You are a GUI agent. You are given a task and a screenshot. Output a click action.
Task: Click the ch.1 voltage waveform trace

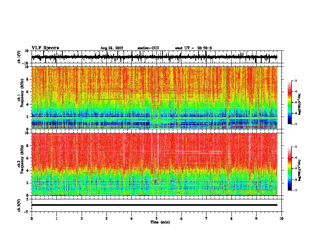(154, 57)
